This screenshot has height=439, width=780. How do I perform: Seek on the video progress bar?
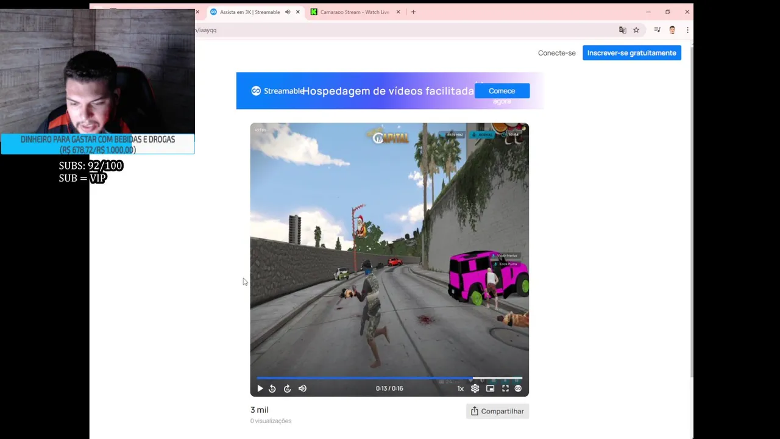tap(389, 378)
